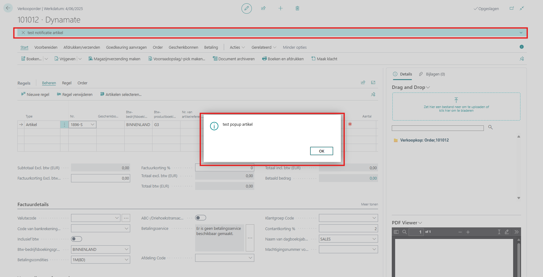This screenshot has width=543, height=277.
Task: Click Artikelen selecteren...
Action: coord(121,94)
